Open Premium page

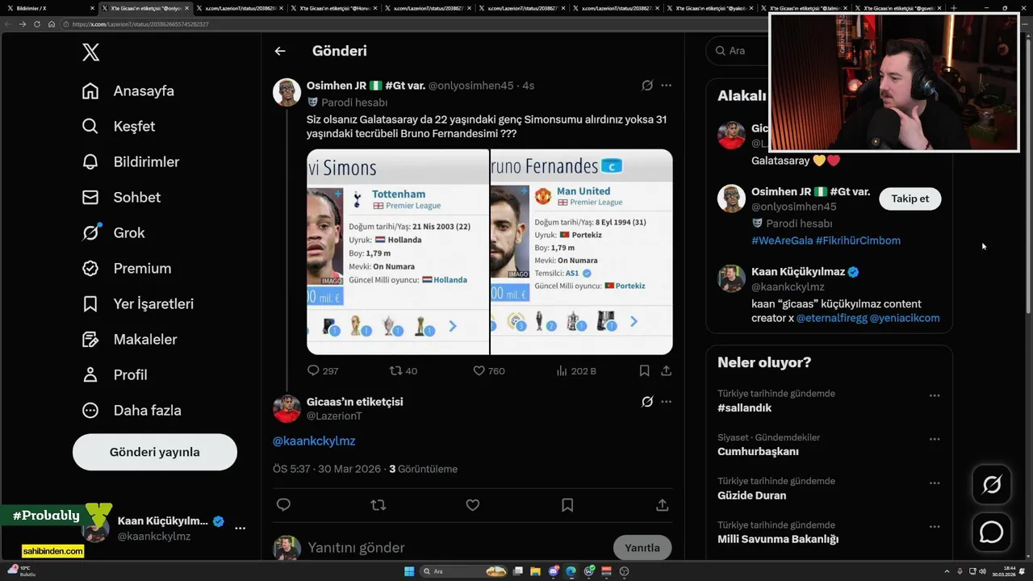(127, 269)
